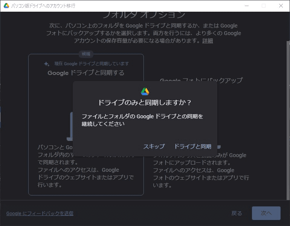290x226 pixels.
Task: Click the スキップ button in dialog
Action: (154, 147)
